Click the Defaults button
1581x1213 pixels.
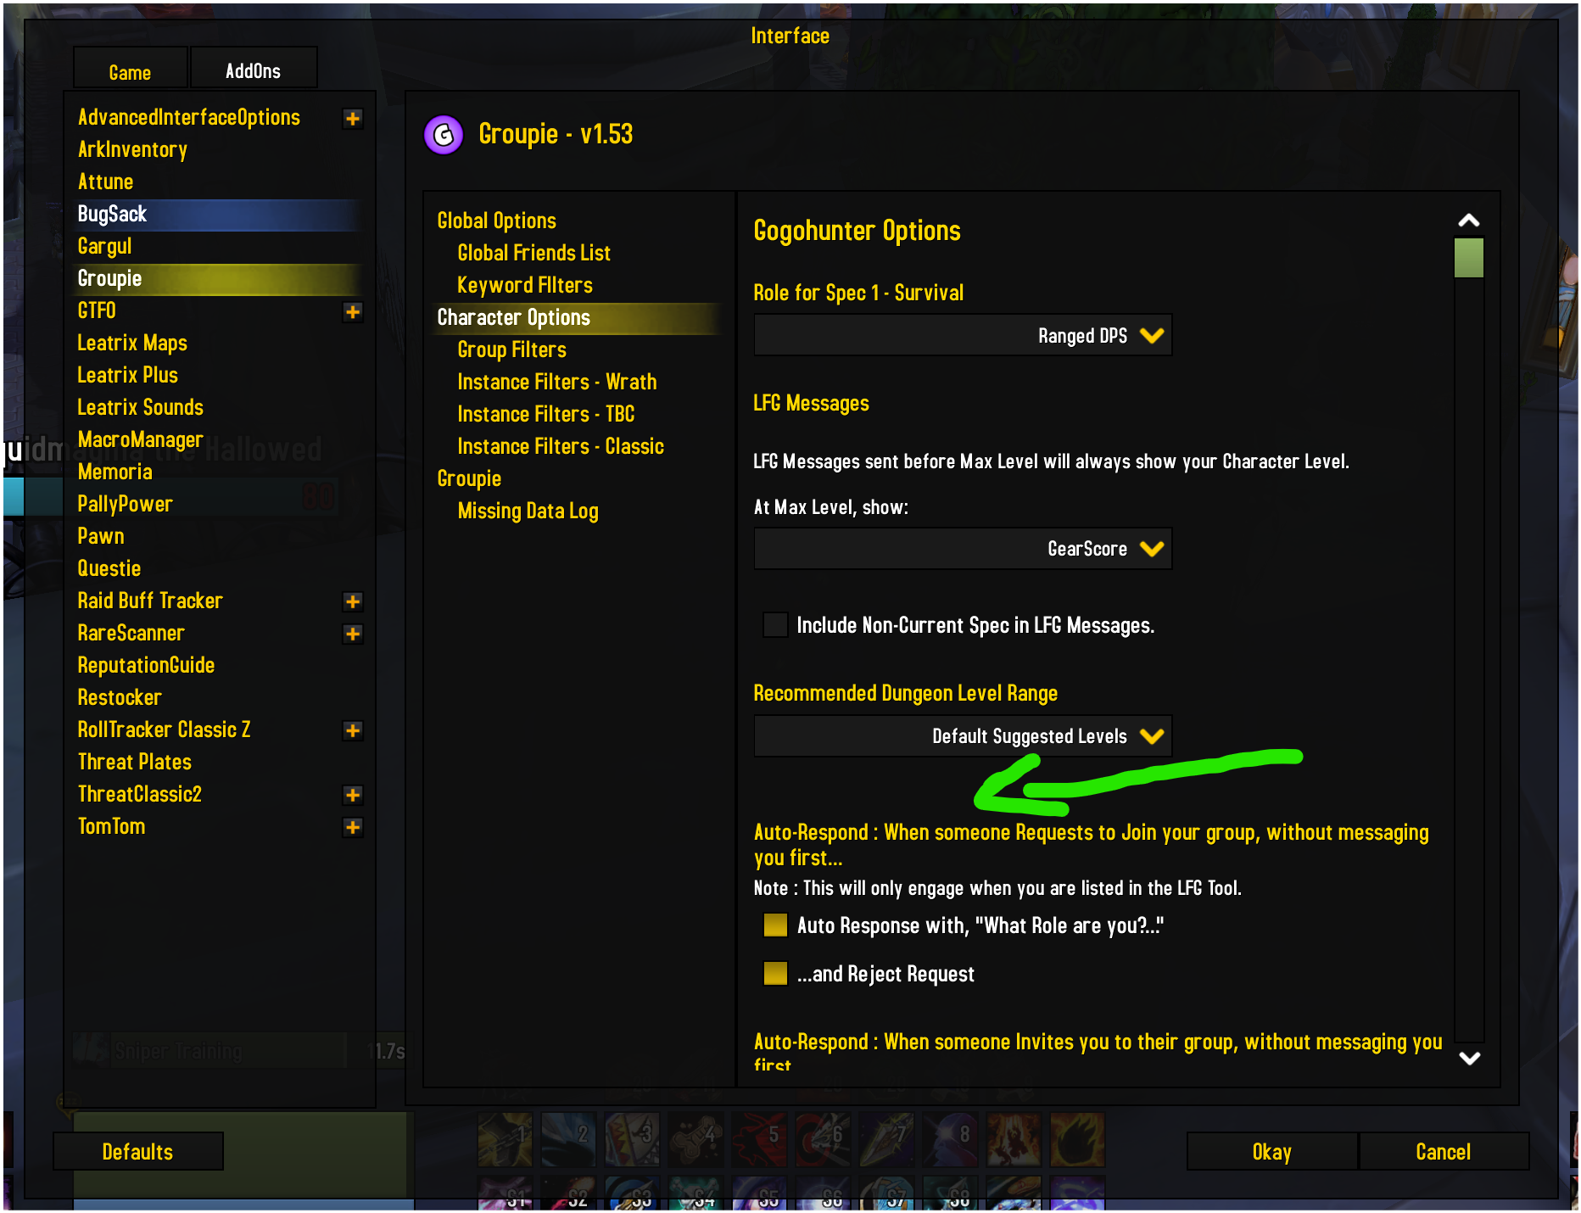click(137, 1151)
